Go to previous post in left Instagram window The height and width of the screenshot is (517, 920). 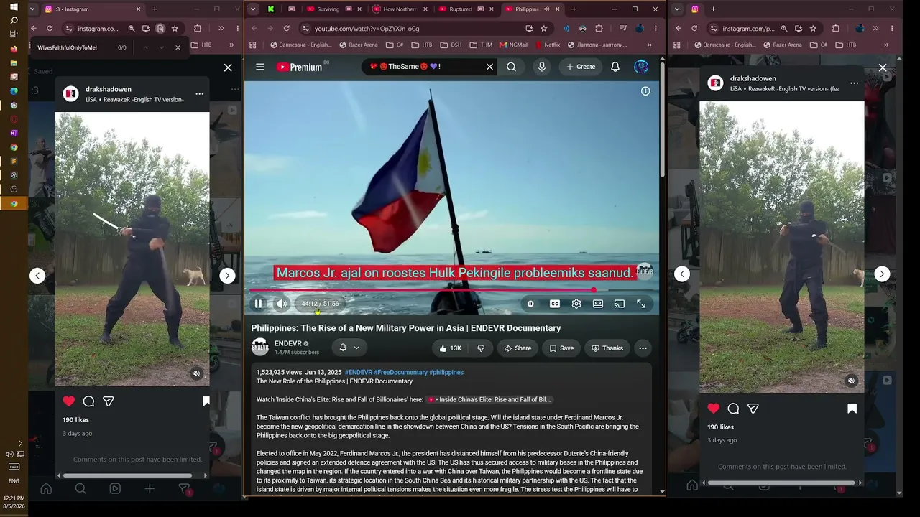[37, 276]
